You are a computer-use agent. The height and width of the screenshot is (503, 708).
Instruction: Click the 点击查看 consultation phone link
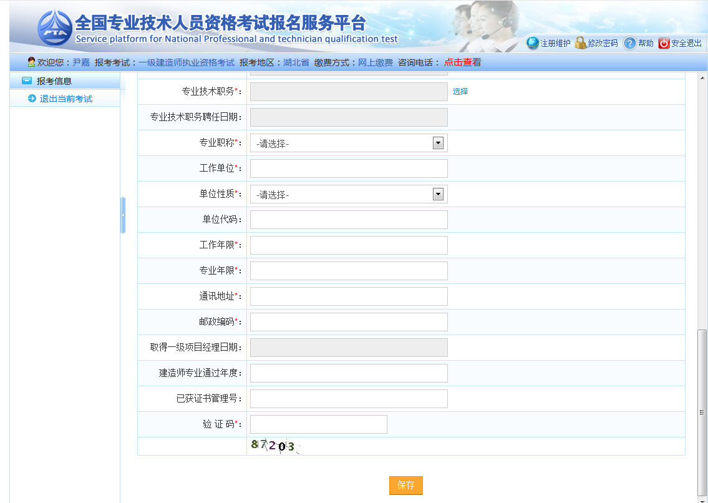click(x=462, y=62)
